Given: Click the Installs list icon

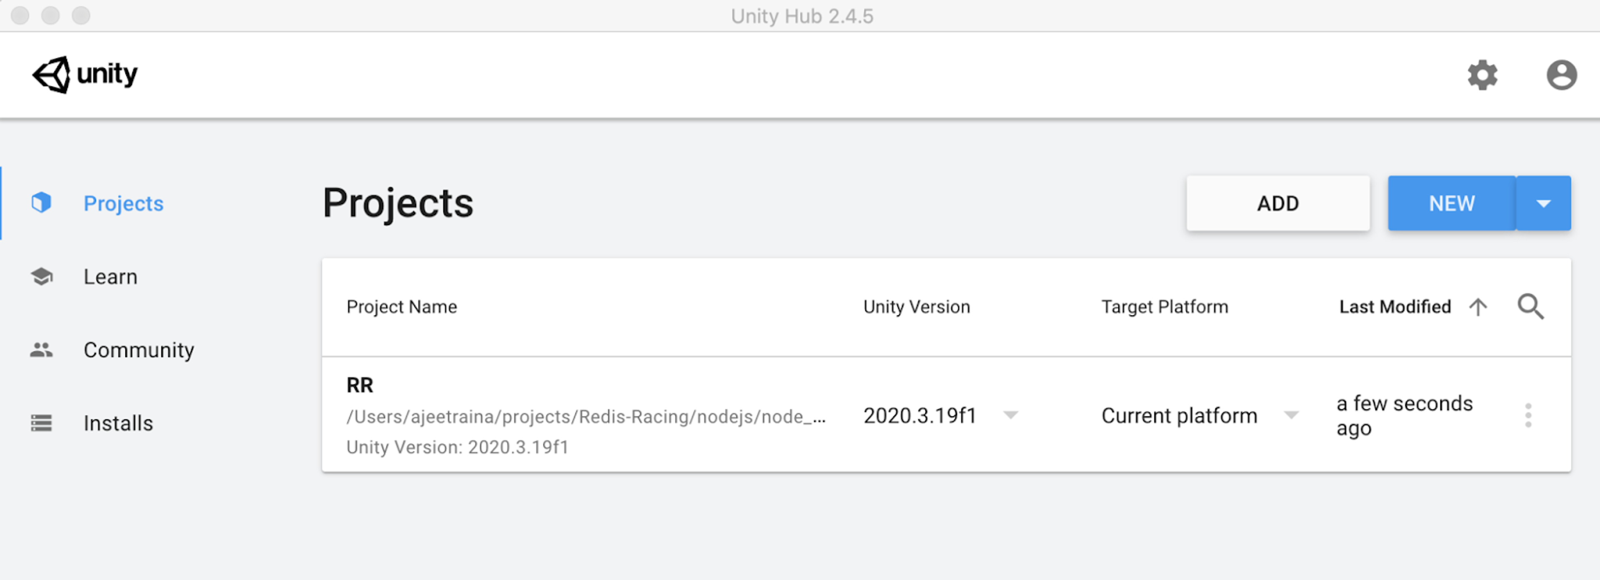Looking at the screenshot, I should [x=42, y=423].
